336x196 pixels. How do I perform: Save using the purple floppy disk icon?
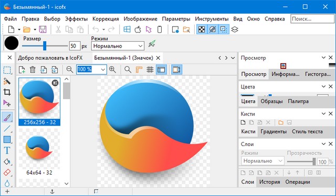(x=43, y=29)
